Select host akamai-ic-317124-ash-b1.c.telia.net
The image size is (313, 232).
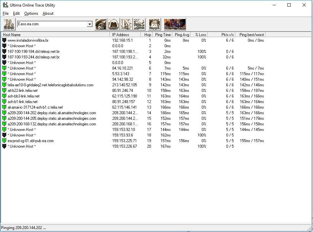[35, 107]
